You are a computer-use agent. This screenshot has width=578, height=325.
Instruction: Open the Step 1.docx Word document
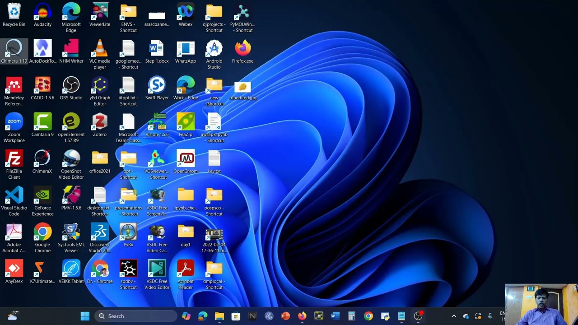[157, 51]
